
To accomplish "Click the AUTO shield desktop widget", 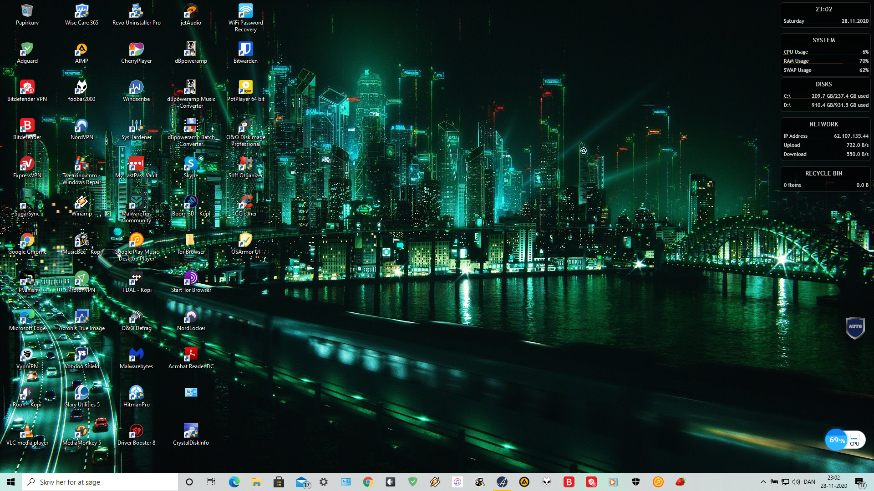I will (855, 327).
